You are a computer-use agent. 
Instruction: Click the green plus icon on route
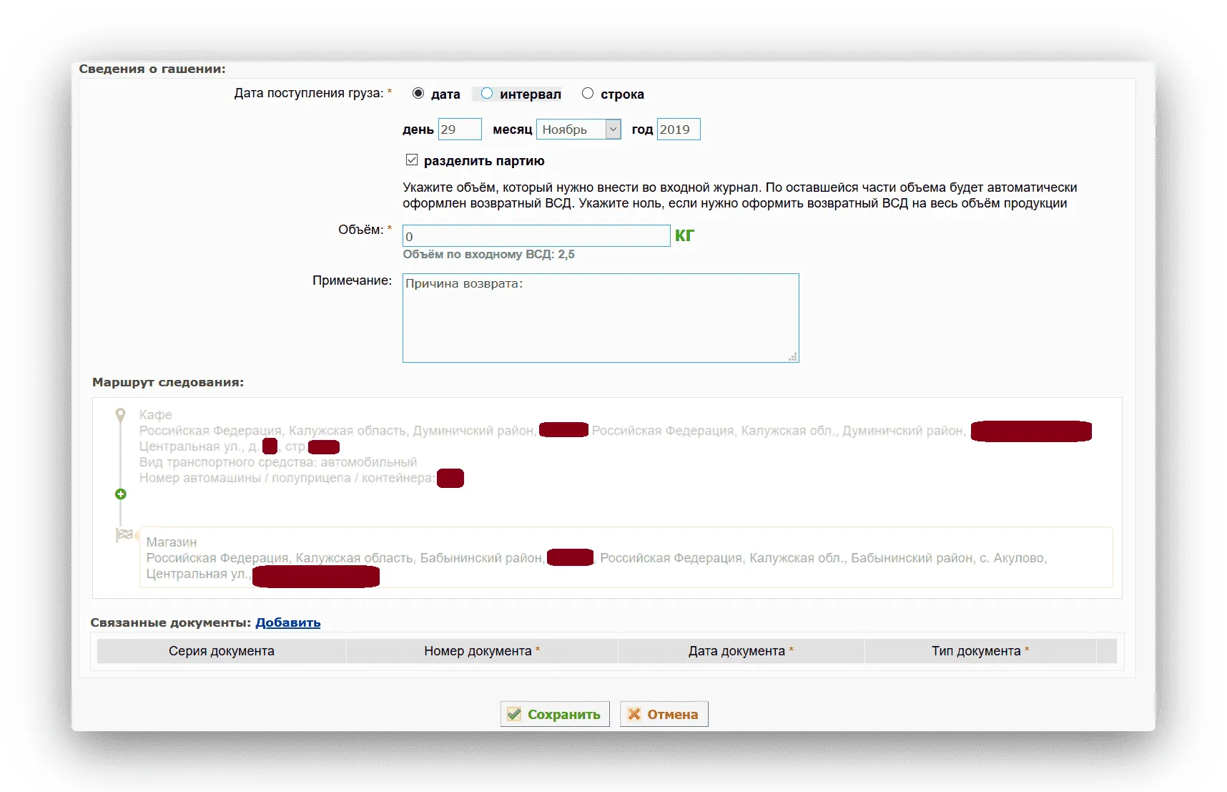click(x=121, y=494)
